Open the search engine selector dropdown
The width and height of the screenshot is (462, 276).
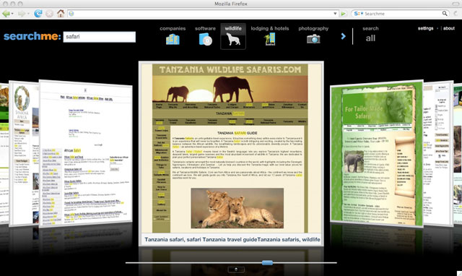click(358, 14)
